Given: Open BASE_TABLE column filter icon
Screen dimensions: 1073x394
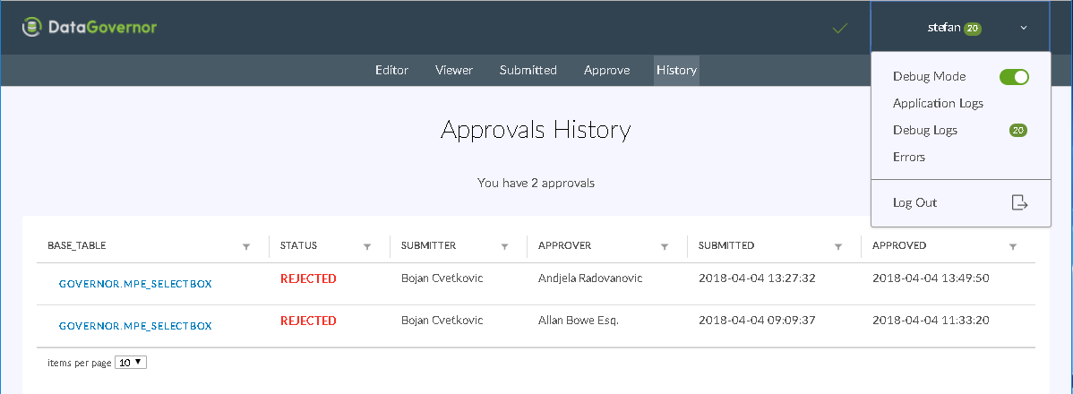Looking at the screenshot, I should [x=246, y=246].
